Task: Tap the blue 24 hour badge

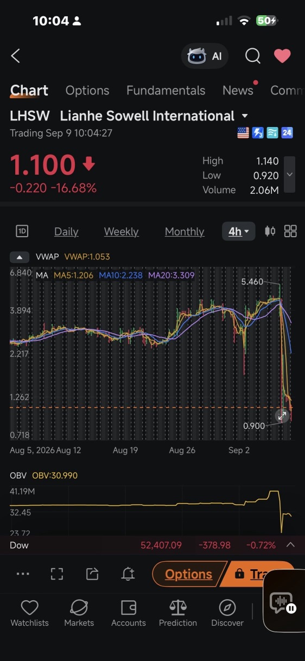Action: coord(287,132)
